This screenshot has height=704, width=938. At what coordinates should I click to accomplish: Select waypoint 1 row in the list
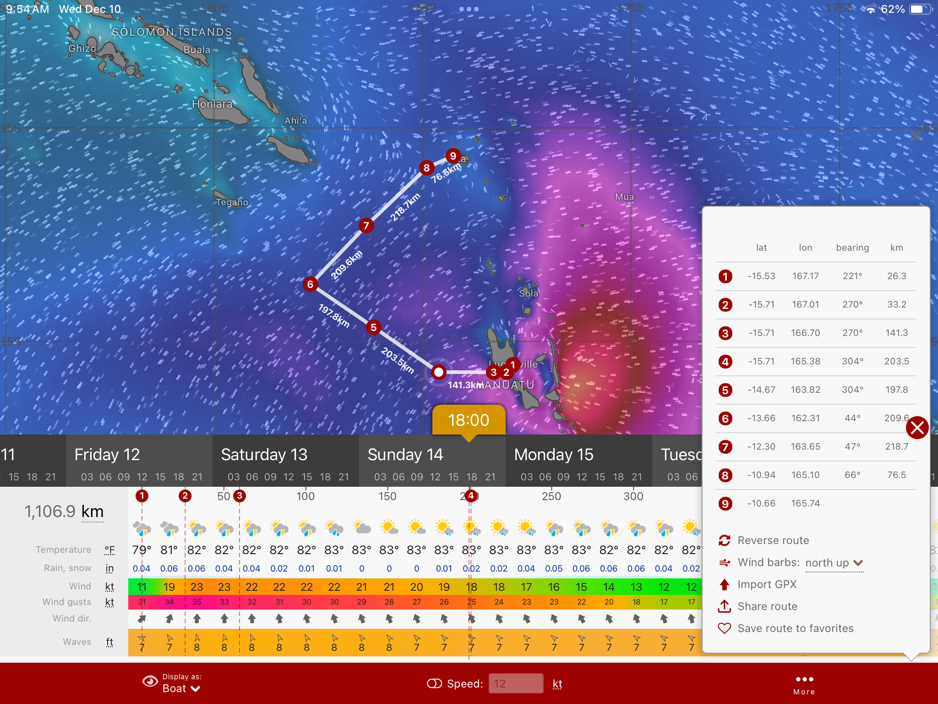[816, 276]
